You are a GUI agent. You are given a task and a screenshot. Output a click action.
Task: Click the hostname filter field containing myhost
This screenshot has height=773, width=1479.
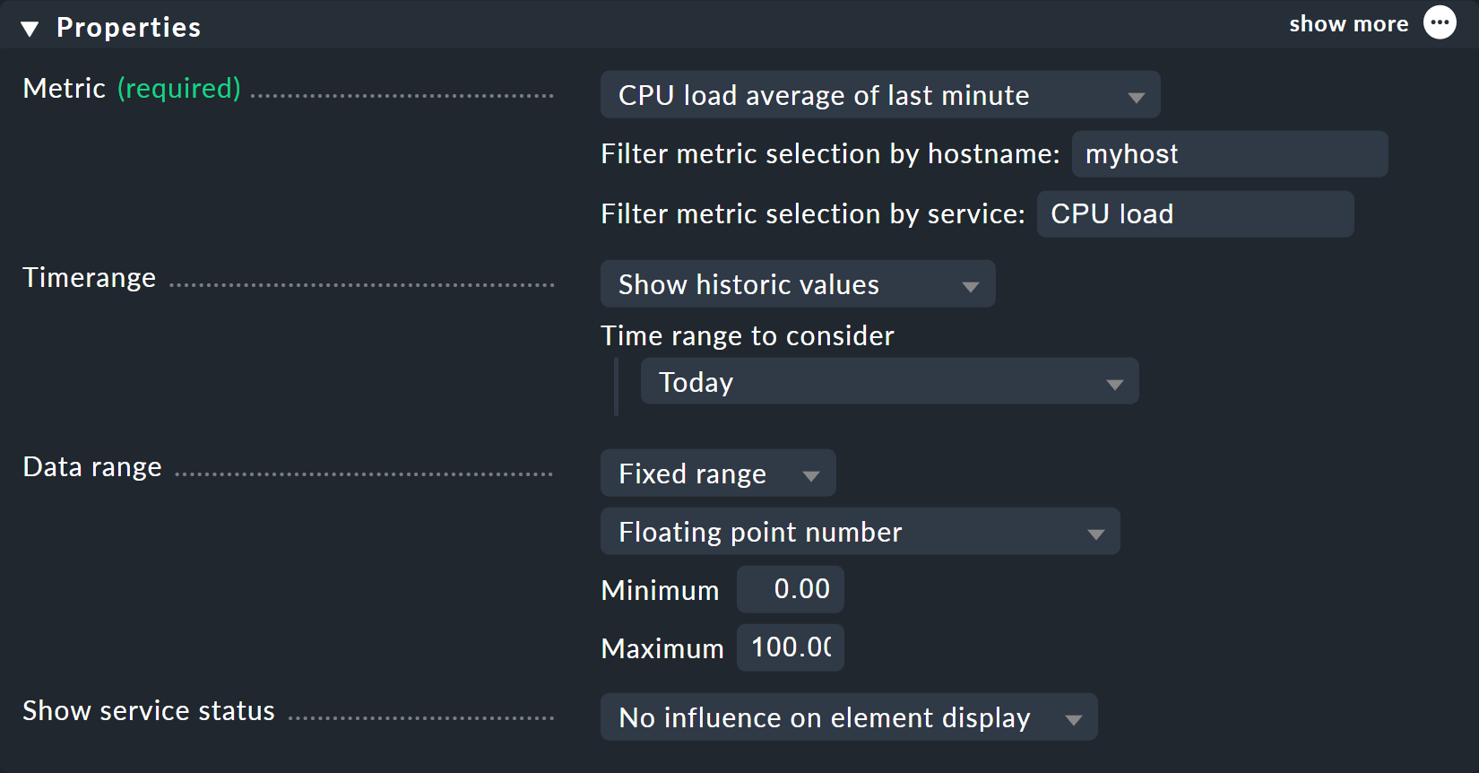1230,154
